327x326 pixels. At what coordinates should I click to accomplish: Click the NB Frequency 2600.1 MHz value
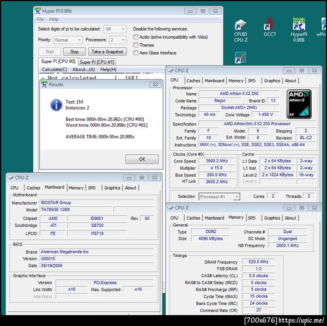[287, 245]
